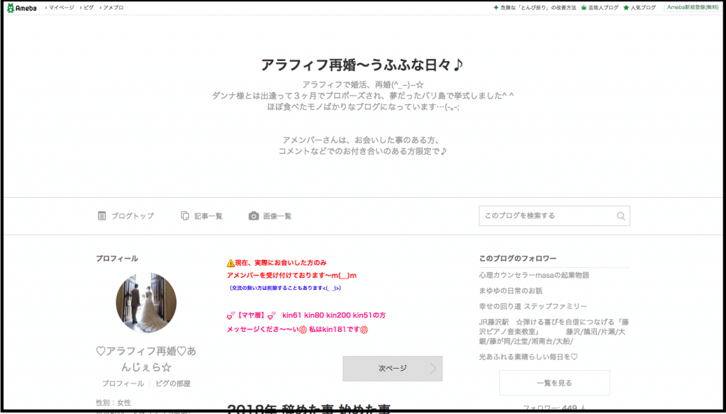Open the マイページ link in top bar

[60, 8]
